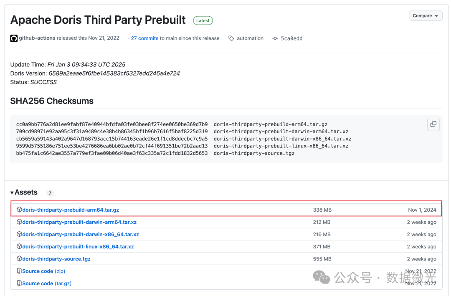Click the commit icon beside 5ca0edd

click(275, 38)
